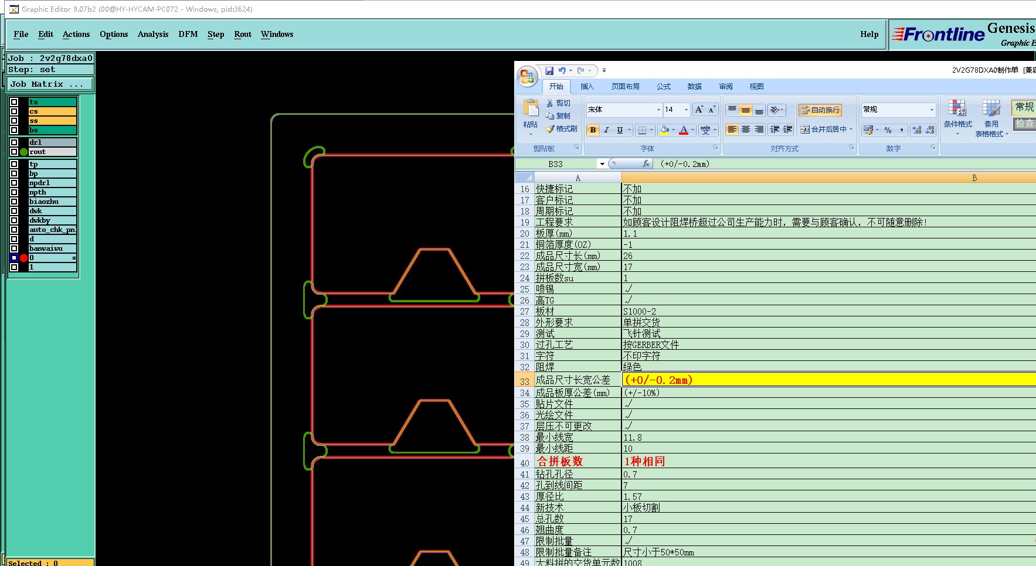Click the percent style icon
The width and height of the screenshot is (1036, 566).
(888, 130)
